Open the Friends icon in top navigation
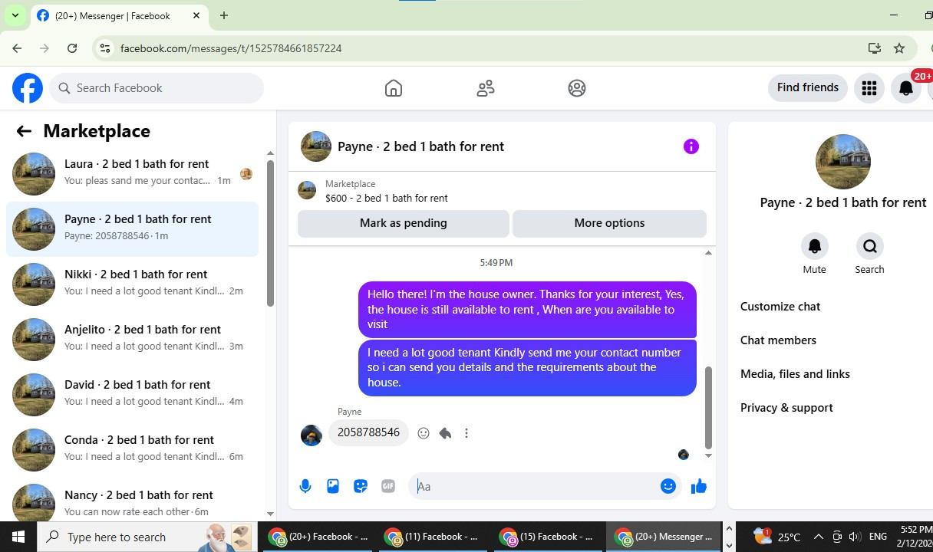Viewport: 933px width, 552px height. pos(486,88)
